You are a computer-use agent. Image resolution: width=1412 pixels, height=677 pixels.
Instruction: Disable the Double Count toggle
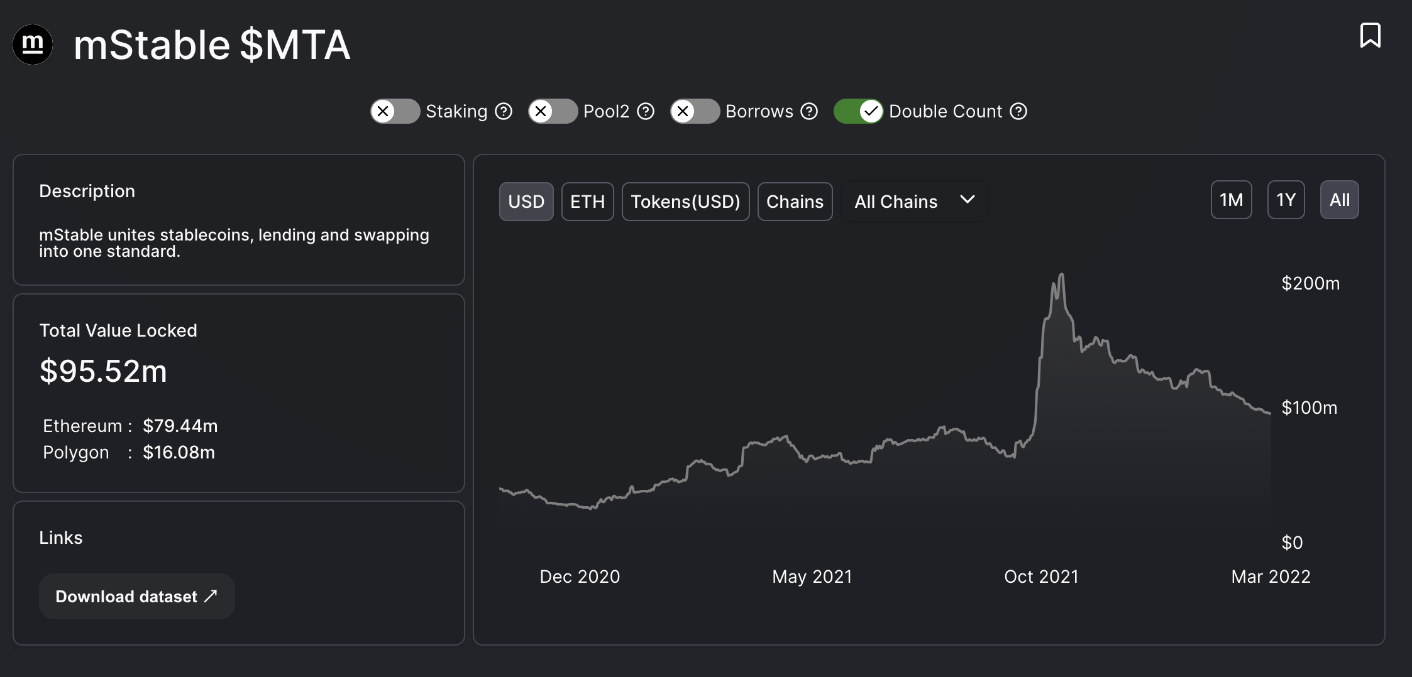858,111
